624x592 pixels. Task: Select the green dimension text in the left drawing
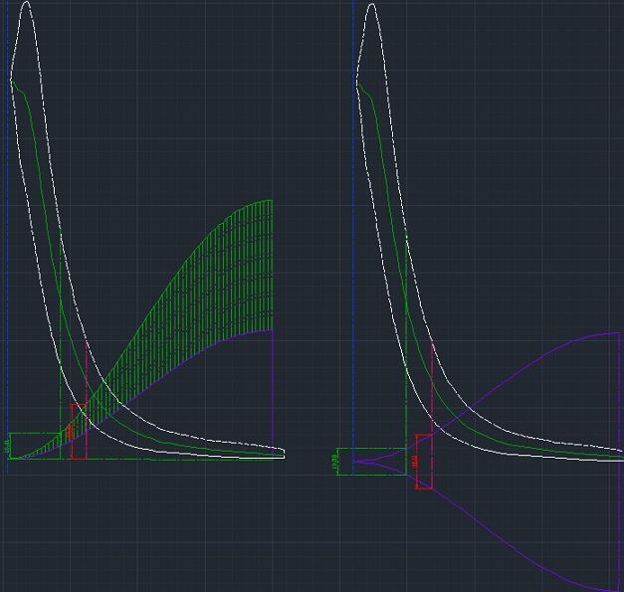click(x=6, y=446)
